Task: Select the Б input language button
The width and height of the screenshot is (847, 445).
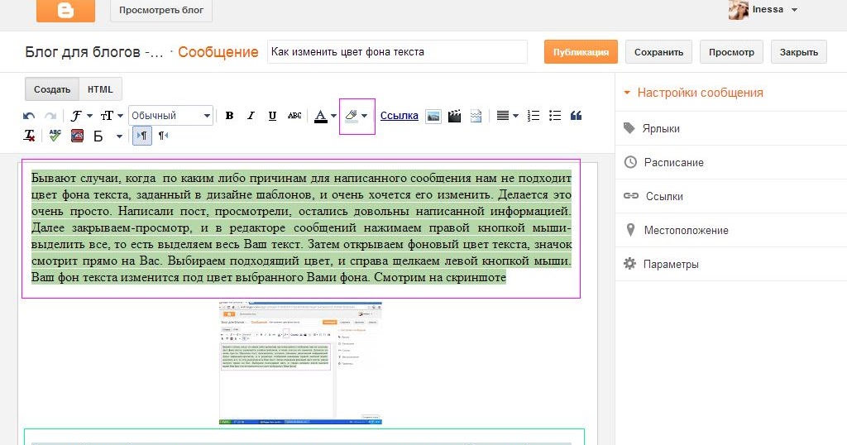Action: click(98, 136)
